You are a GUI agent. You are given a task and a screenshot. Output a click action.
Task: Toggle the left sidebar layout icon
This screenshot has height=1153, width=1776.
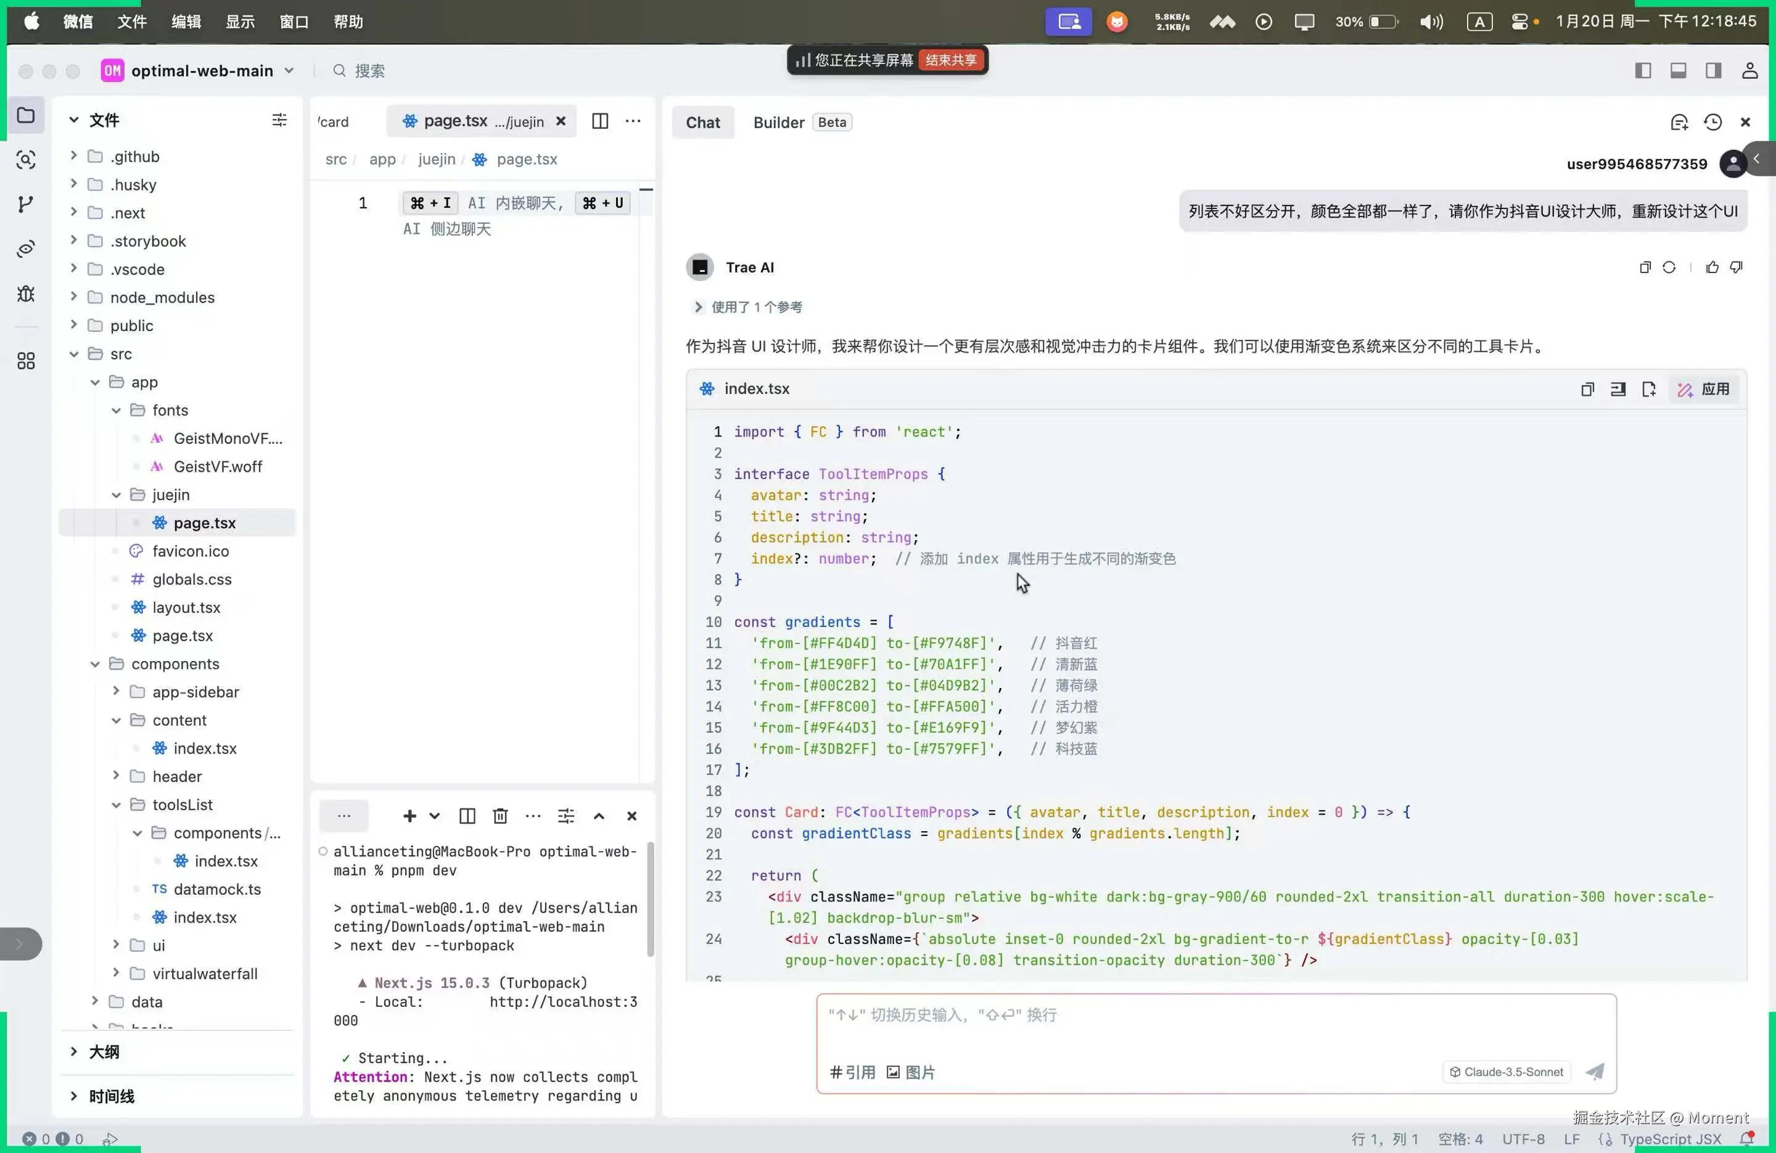coord(1642,71)
